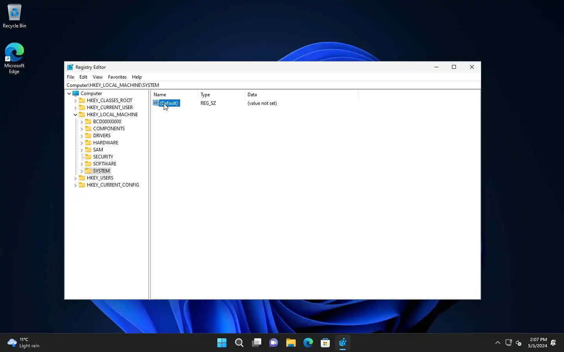Expand the SAM key chevron
The width and height of the screenshot is (564, 352).
click(82, 150)
